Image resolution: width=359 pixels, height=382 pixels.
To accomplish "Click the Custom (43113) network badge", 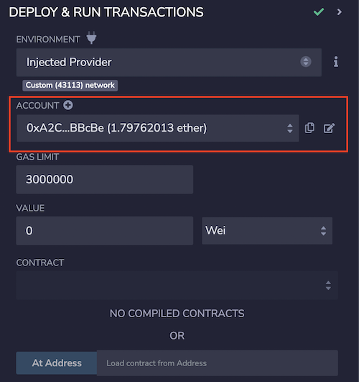I will tap(70, 86).
